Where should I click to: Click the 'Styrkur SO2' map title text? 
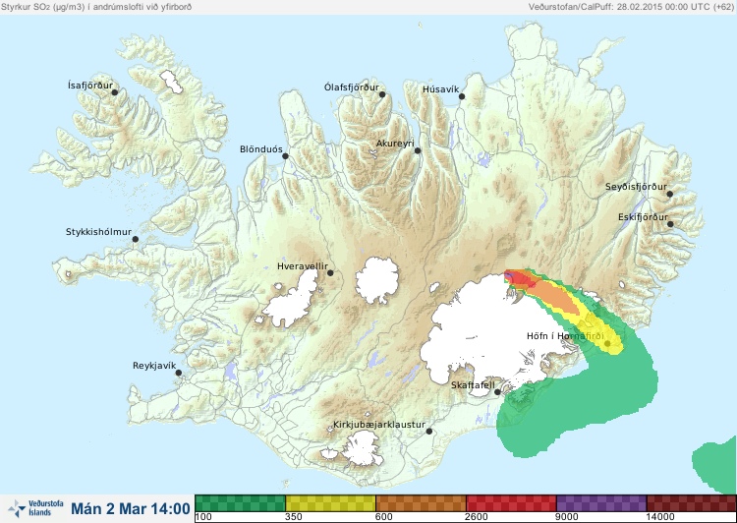pos(96,7)
